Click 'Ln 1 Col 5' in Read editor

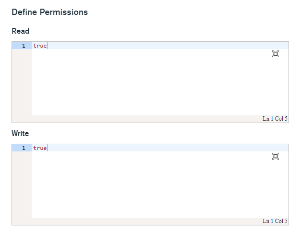pos(275,119)
